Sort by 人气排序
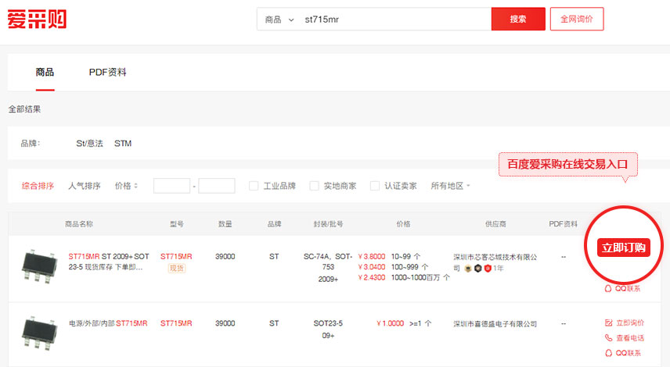 [85, 186]
